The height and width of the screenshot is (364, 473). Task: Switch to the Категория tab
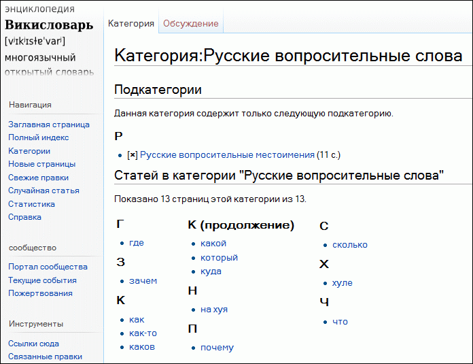tap(131, 24)
